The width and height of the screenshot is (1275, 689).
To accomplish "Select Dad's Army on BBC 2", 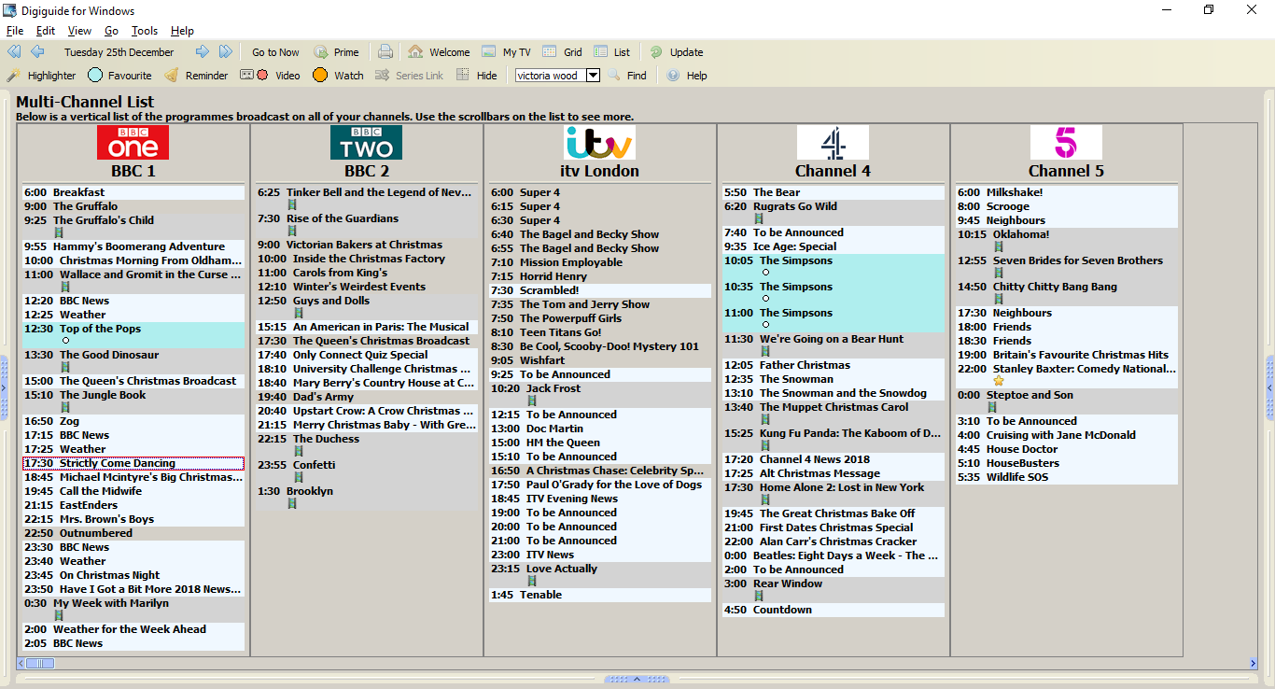I will point(367,397).
